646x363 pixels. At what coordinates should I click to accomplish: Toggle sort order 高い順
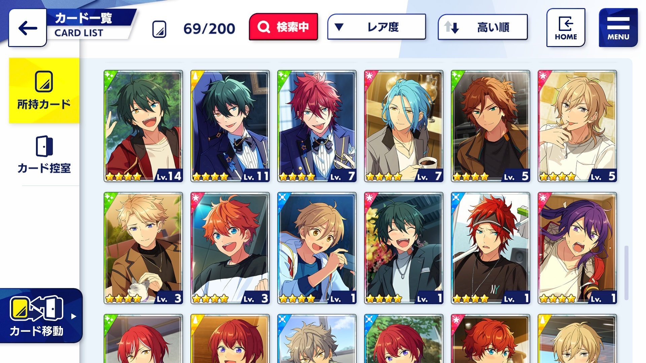point(482,27)
